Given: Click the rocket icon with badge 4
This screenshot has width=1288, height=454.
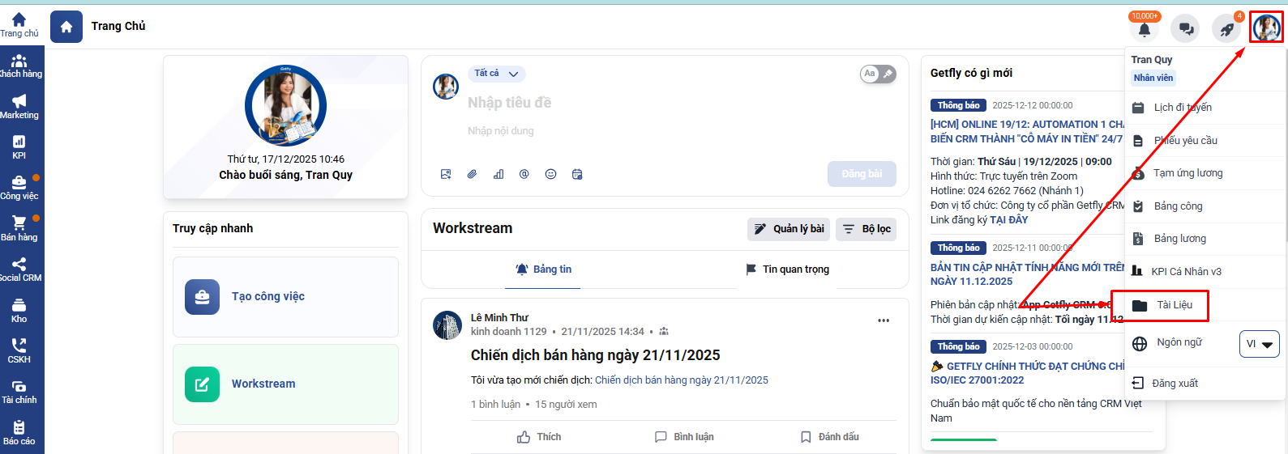Looking at the screenshot, I should pyautogui.click(x=1226, y=29).
